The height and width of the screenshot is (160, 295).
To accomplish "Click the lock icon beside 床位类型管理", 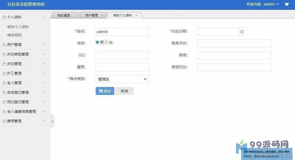I will 4,54.
